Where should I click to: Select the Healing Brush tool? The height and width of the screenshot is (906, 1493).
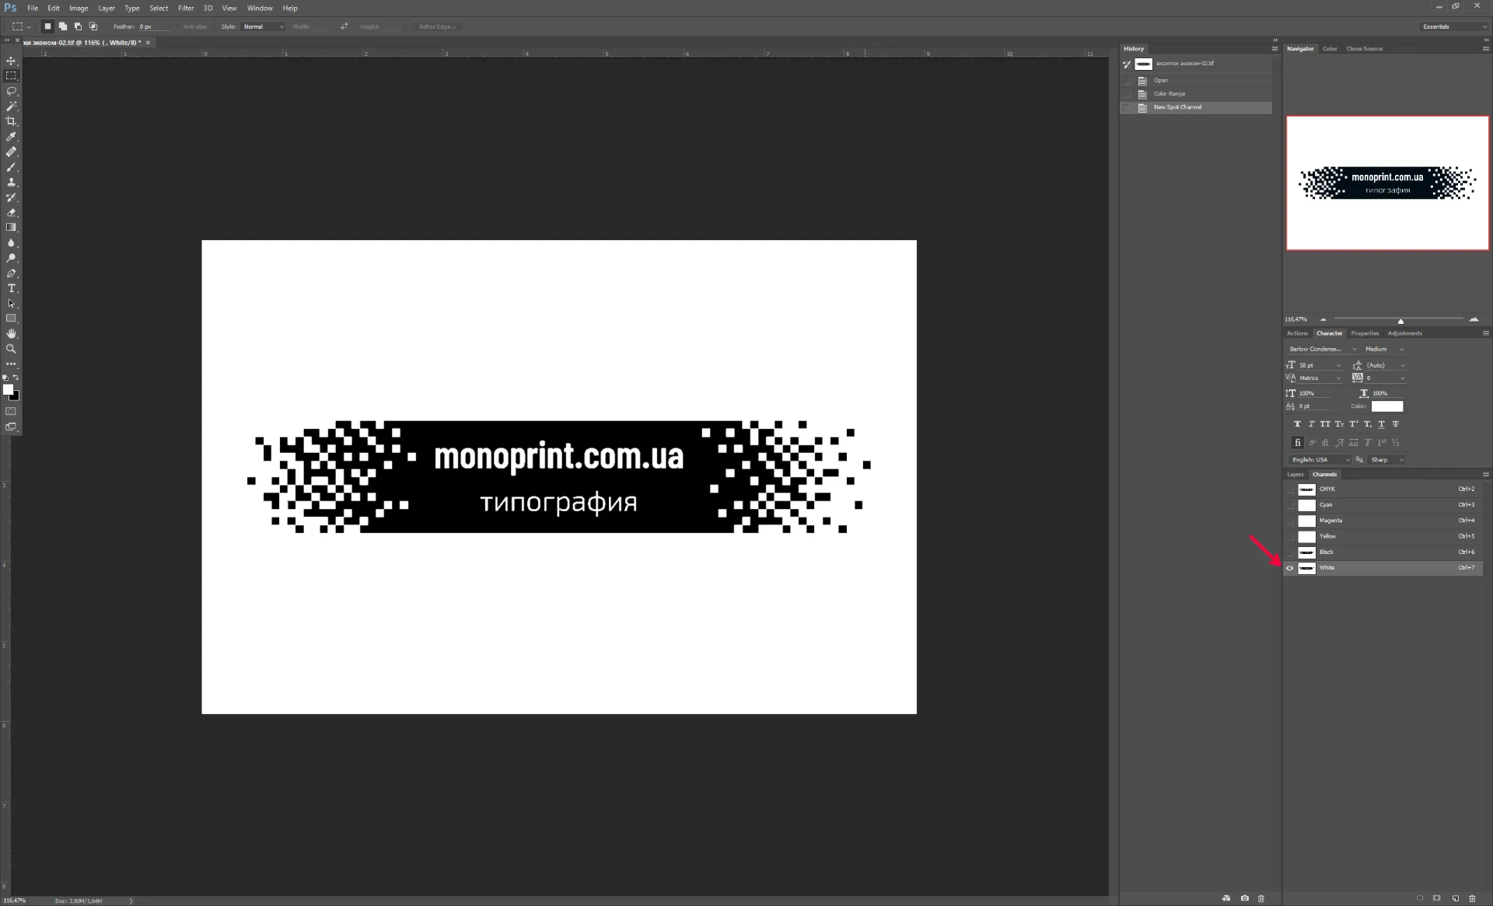(x=11, y=152)
